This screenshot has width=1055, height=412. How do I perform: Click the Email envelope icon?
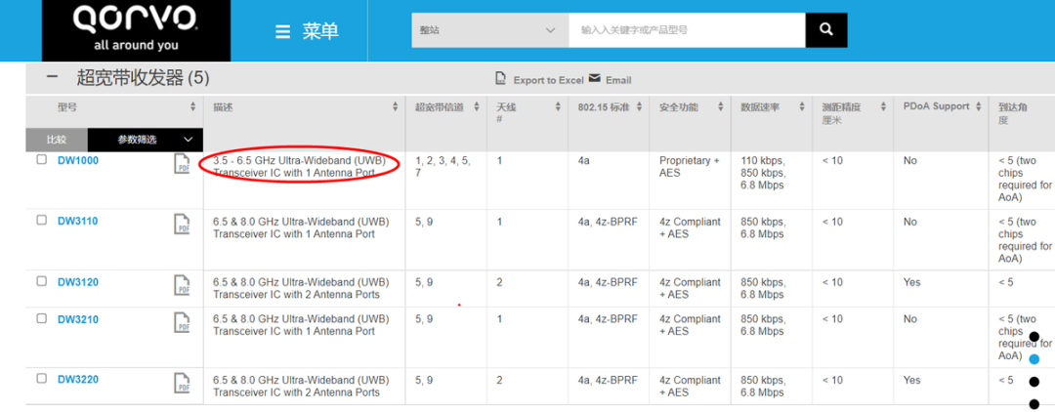594,78
